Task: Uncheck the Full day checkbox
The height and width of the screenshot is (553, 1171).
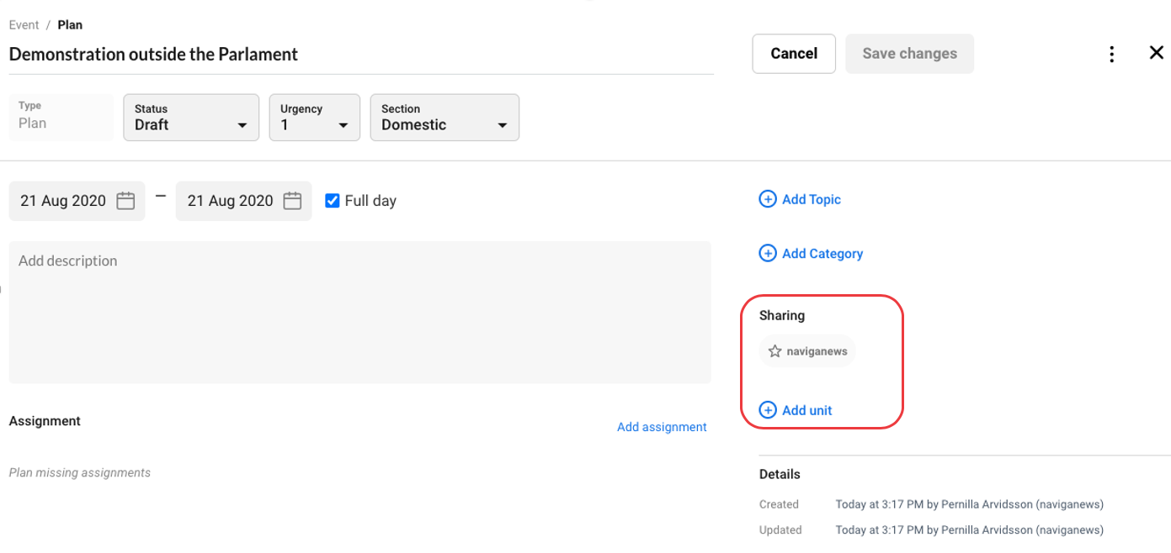Action: tap(333, 201)
